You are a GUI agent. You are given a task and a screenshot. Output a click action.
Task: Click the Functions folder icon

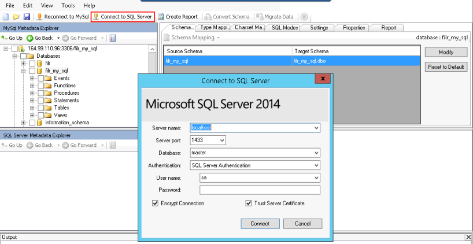click(x=48, y=86)
